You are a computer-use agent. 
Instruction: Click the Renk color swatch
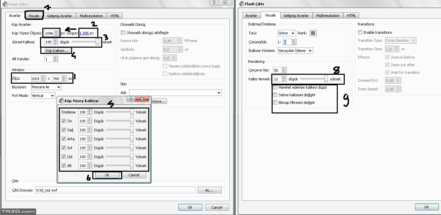pyautogui.click(x=313, y=33)
